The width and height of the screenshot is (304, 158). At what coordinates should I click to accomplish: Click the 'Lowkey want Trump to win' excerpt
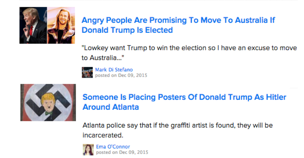189,48
